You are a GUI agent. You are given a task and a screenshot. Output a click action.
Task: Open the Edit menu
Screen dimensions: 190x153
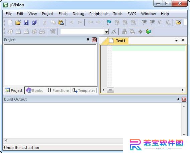pos(20,14)
